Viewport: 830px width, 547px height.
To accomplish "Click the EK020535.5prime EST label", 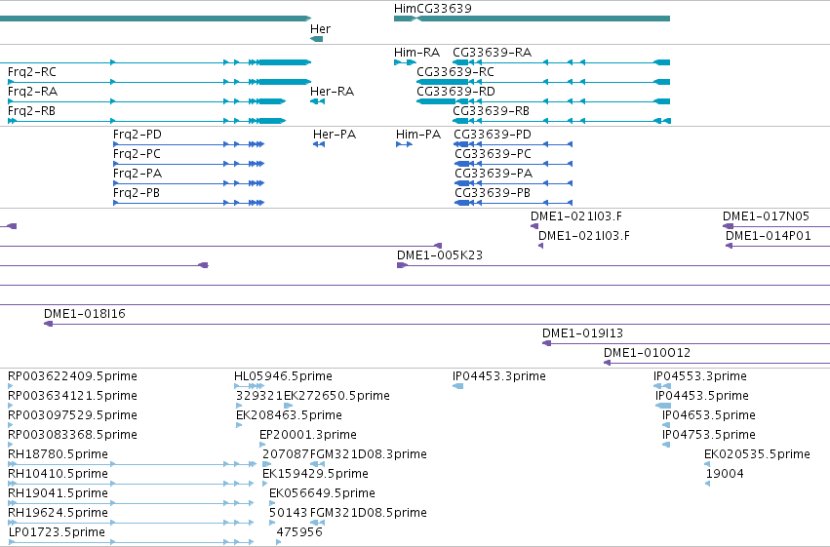I will coord(757,455).
